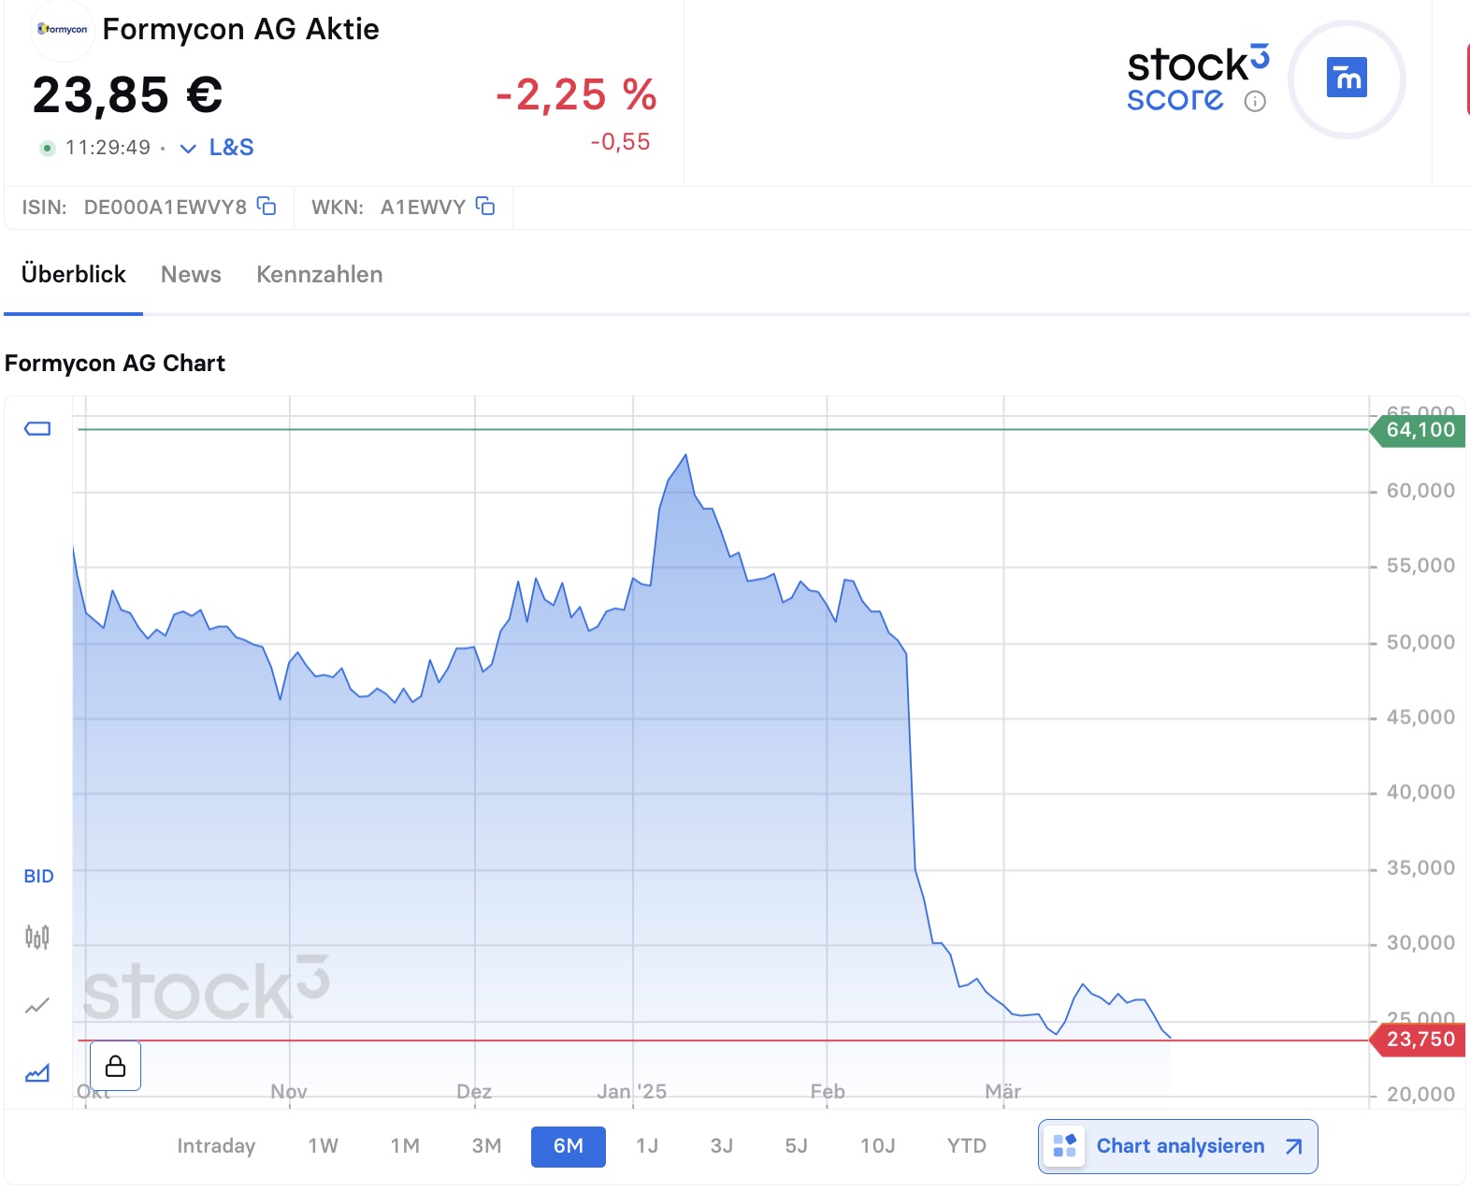Switch chart to area view
This screenshot has height=1191, width=1470.
point(37,1072)
